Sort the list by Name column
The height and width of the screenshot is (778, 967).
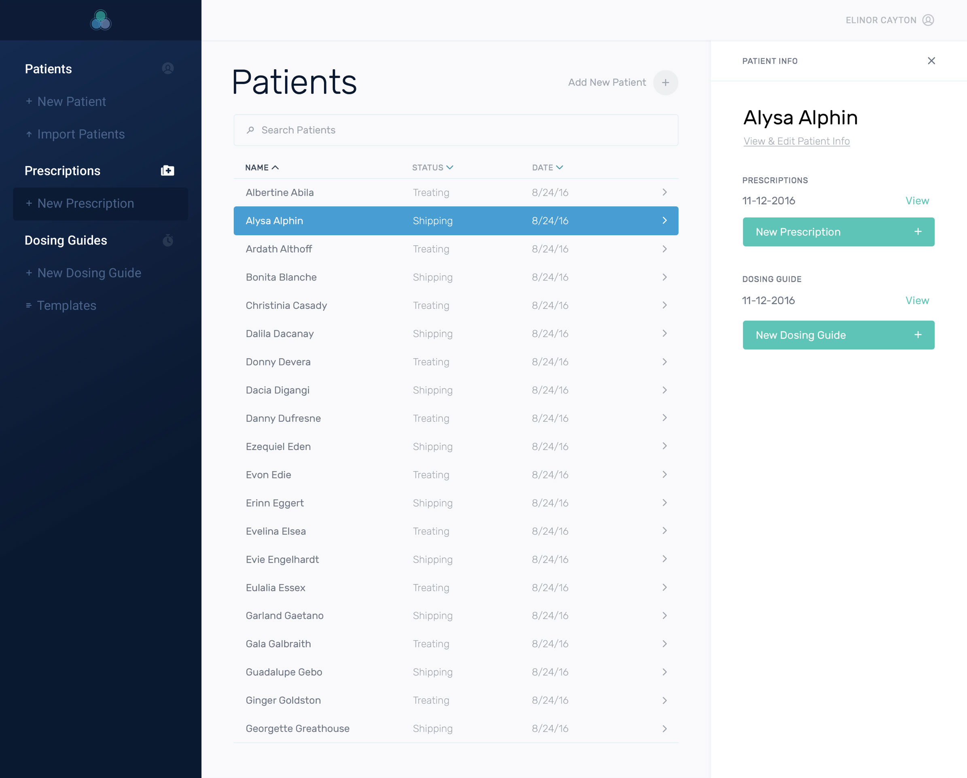[x=262, y=167]
